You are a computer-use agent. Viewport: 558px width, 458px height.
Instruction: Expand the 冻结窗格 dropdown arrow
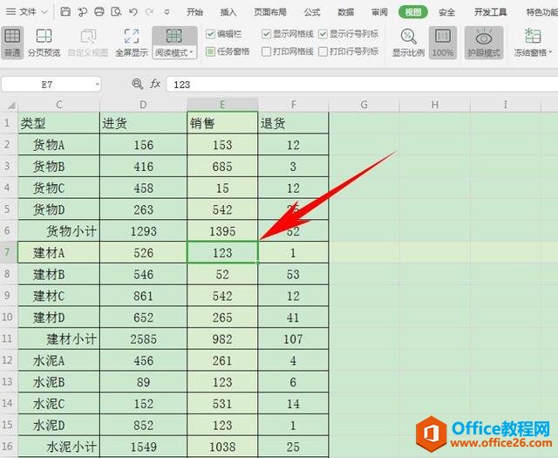(550, 52)
